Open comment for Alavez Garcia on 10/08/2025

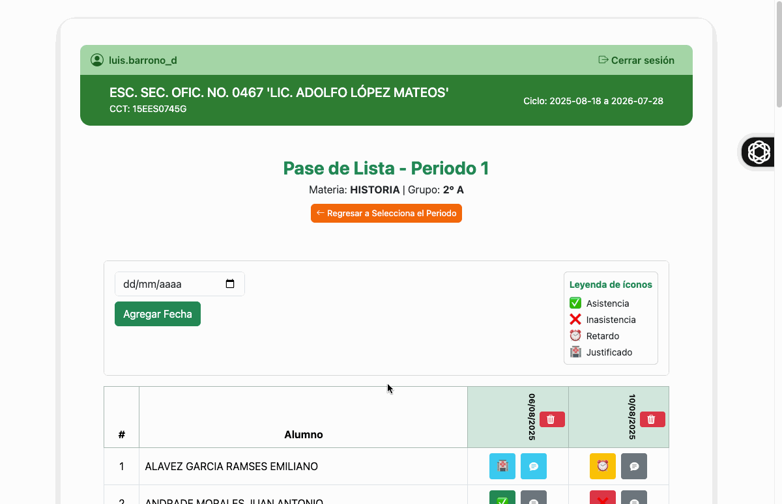coord(633,466)
